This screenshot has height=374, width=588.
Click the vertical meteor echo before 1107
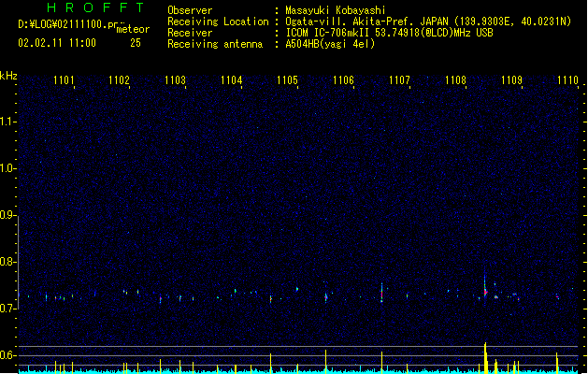pos(381,293)
